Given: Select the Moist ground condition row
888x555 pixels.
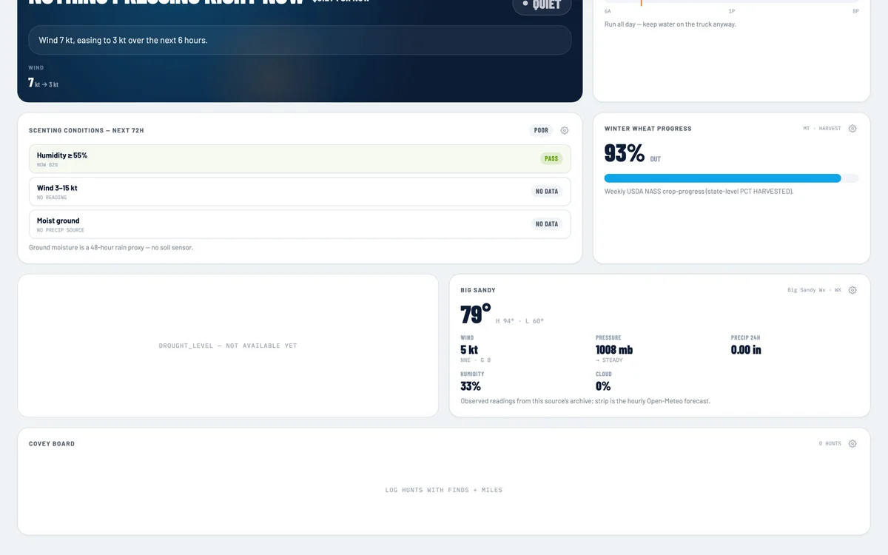Looking at the screenshot, I should [x=300, y=224].
